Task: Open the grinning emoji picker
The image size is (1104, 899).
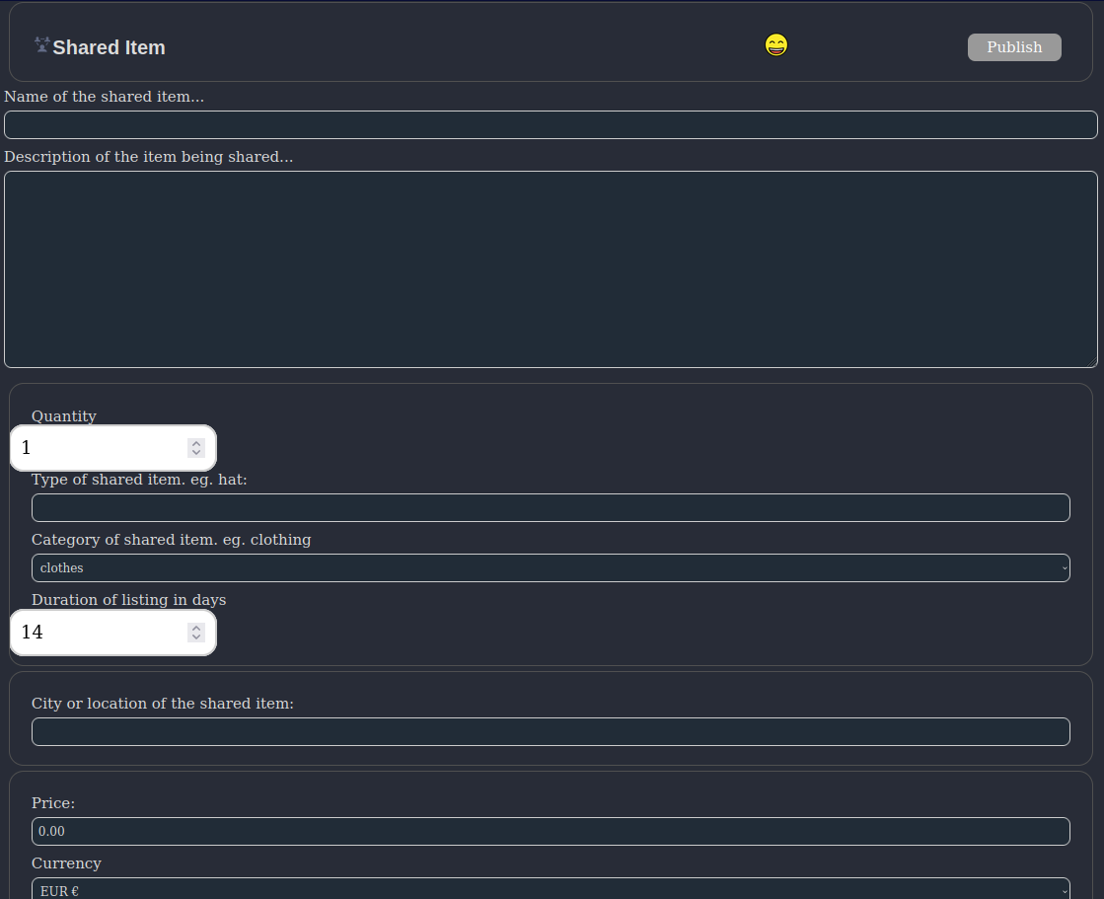Action: 776,45
